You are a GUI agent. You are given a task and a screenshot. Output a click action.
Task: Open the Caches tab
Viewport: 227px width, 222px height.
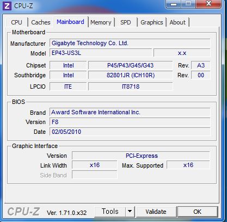tap(41, 22)
